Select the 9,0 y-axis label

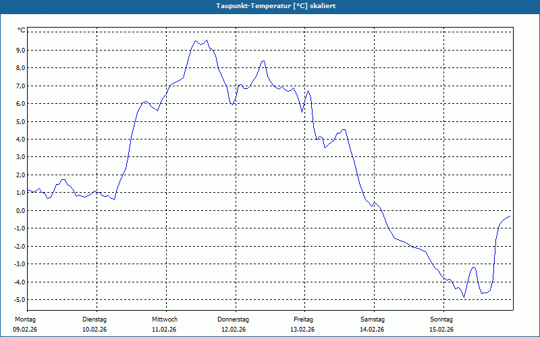21,50
